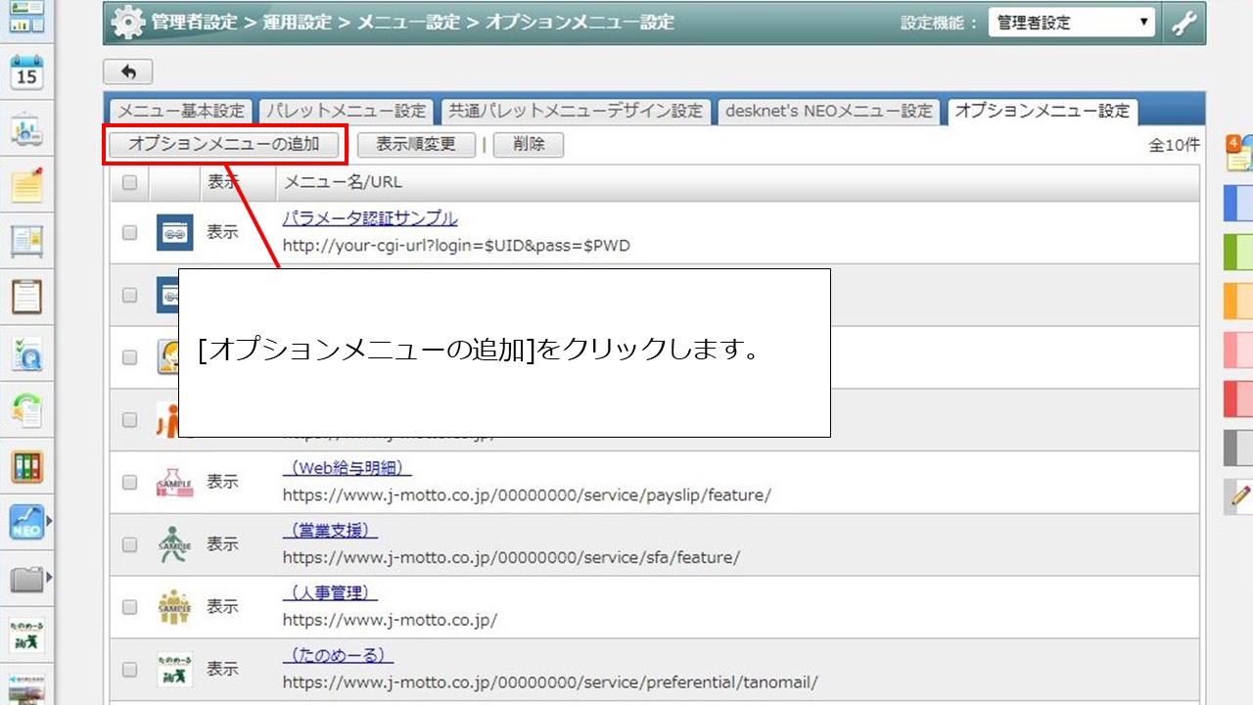Expand the arrow next to folder icon
This screenshot has height=705, width=1253.
[49, 580]
